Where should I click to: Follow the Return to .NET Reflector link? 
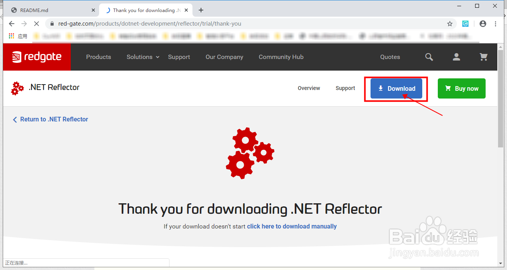[x=51, y=119]
